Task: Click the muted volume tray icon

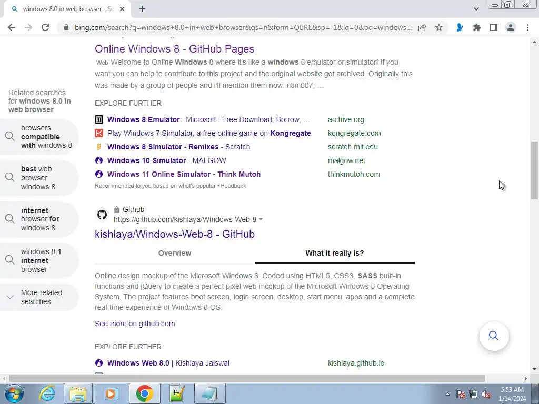Action: coord(486,395)
